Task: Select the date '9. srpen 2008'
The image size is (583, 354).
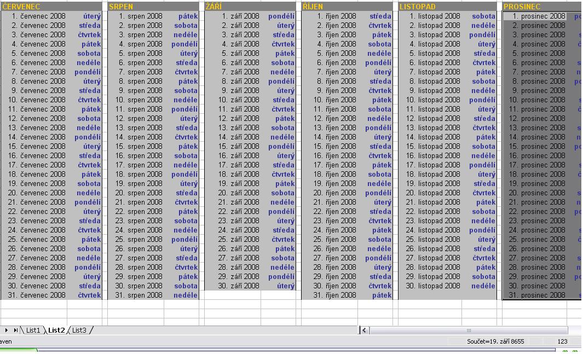Action: pos(136,91)
